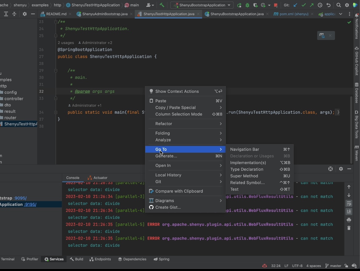
Task: Click the editor vertical scrollbar
Action: 351,129
